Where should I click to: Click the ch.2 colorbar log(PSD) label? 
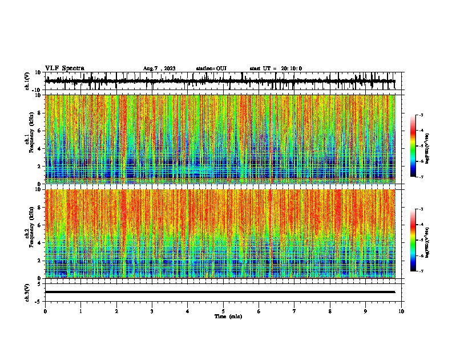click(x=427, y=242)
